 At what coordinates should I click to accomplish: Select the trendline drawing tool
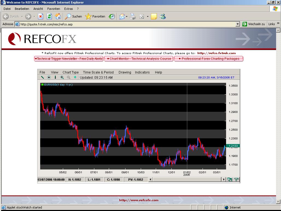coord(42,77)
